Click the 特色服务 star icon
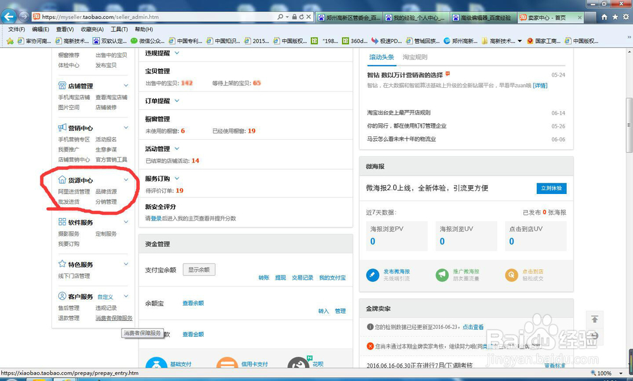Viewport: 633px width, 381px height. click(62, 264)
